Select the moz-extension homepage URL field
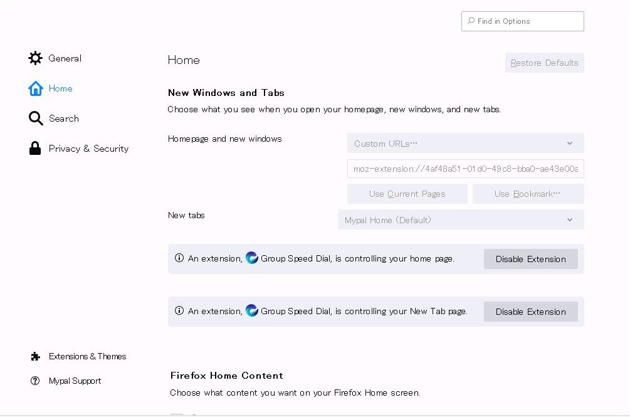This screenshot has width=630, height=417. 465,168
